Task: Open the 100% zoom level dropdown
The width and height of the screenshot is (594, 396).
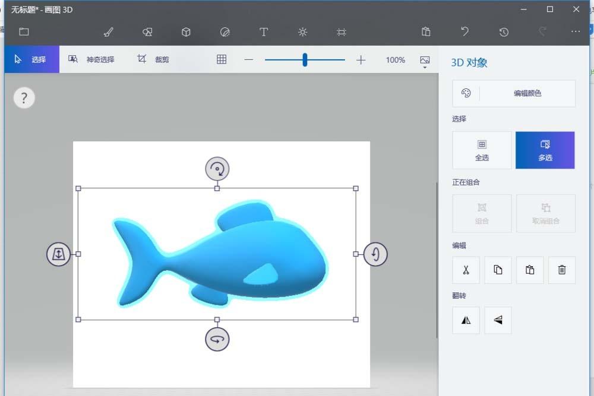Action: click(395, 59)
